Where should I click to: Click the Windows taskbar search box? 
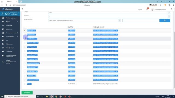[x=20, y=97]
